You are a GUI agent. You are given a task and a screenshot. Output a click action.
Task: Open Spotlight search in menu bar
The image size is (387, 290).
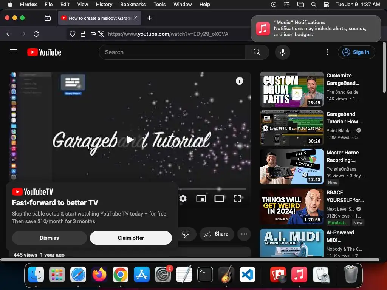313,5
